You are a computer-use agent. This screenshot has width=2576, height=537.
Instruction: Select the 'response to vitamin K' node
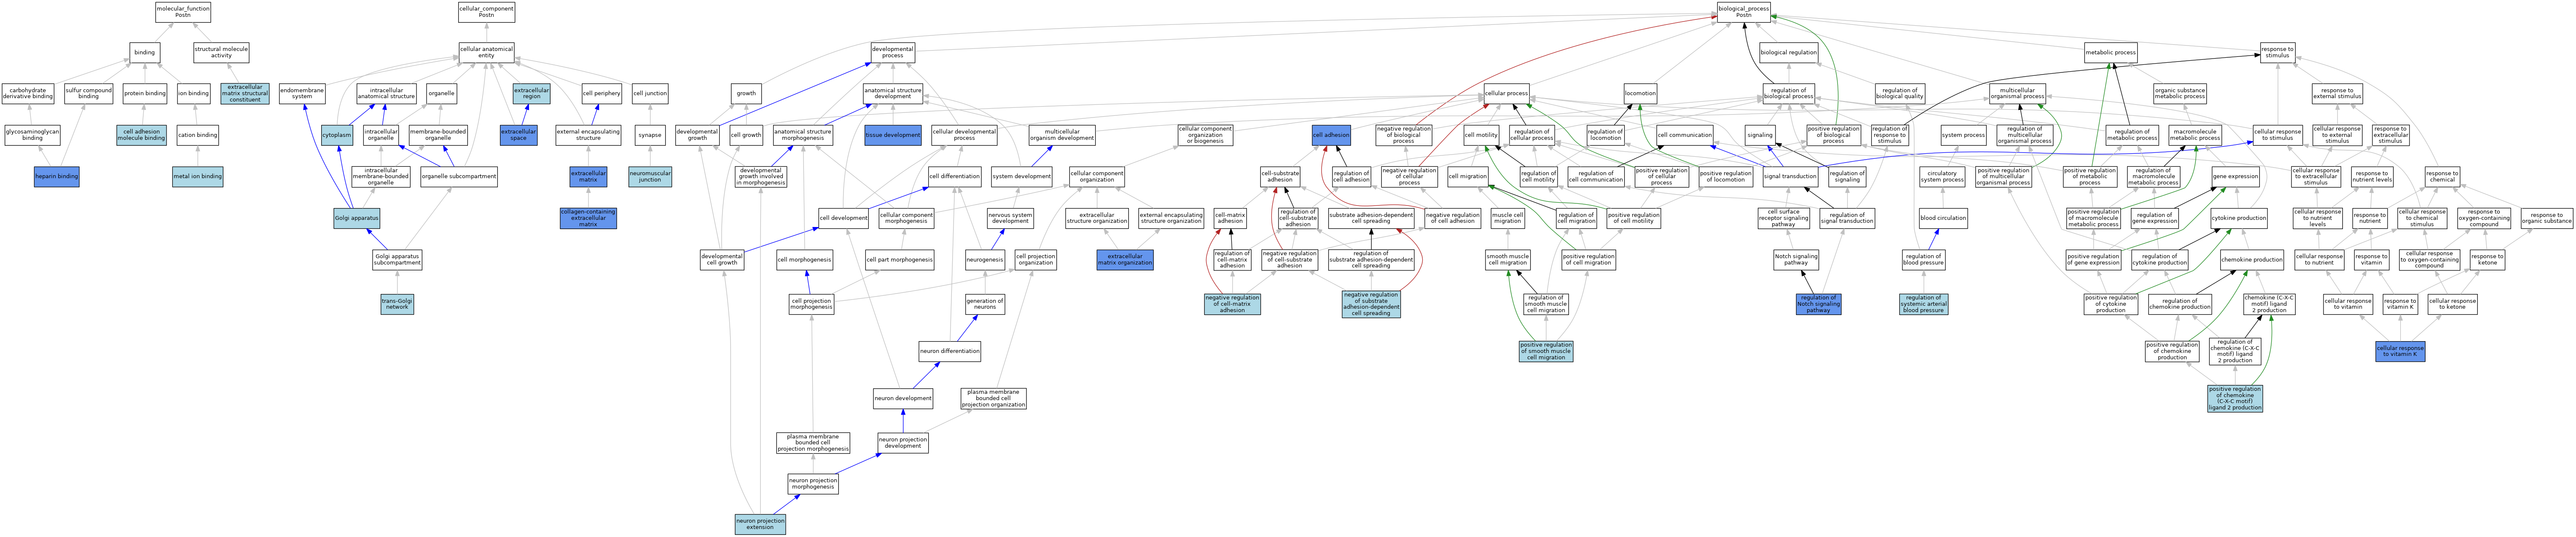pos(2399,304)
